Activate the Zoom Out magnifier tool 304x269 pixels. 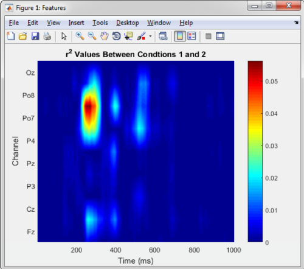[92, 37]
